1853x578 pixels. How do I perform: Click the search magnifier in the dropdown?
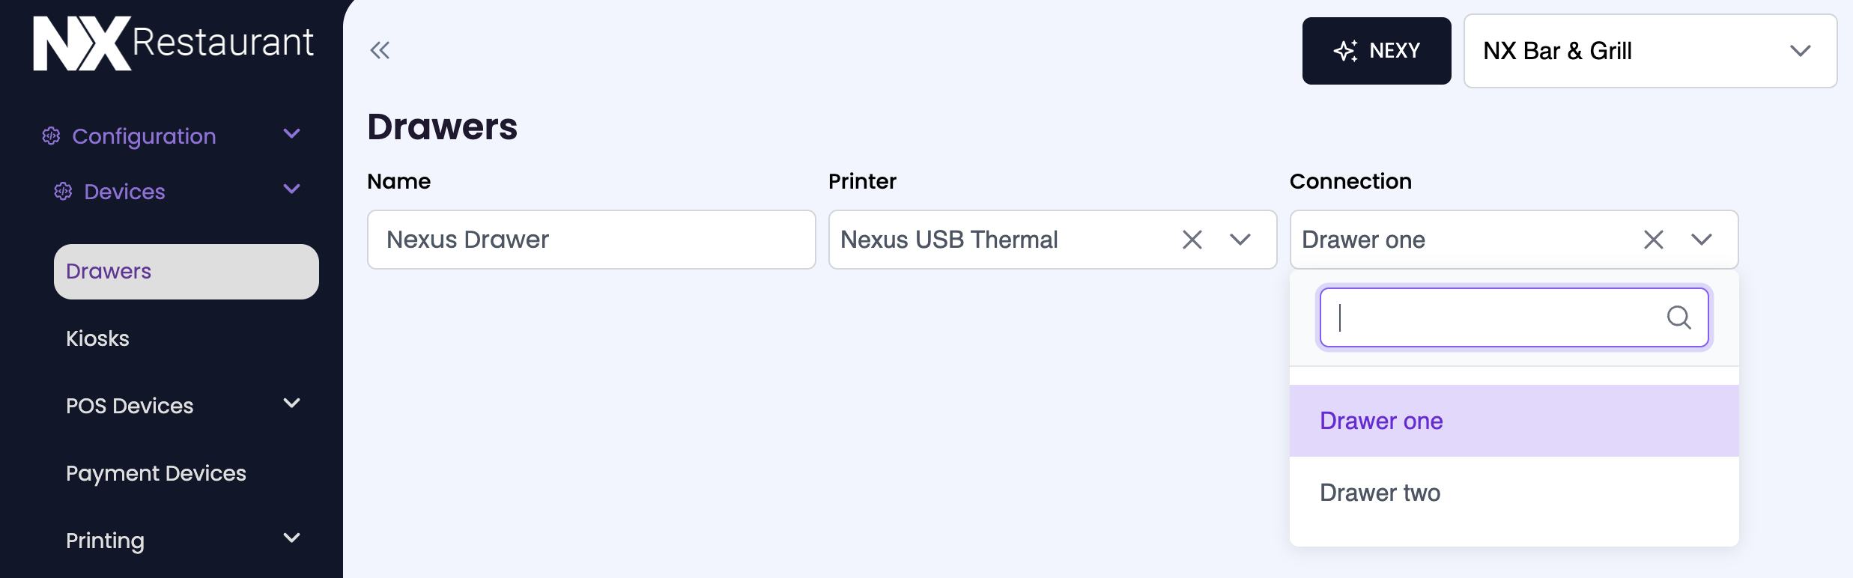[1680, 317]
